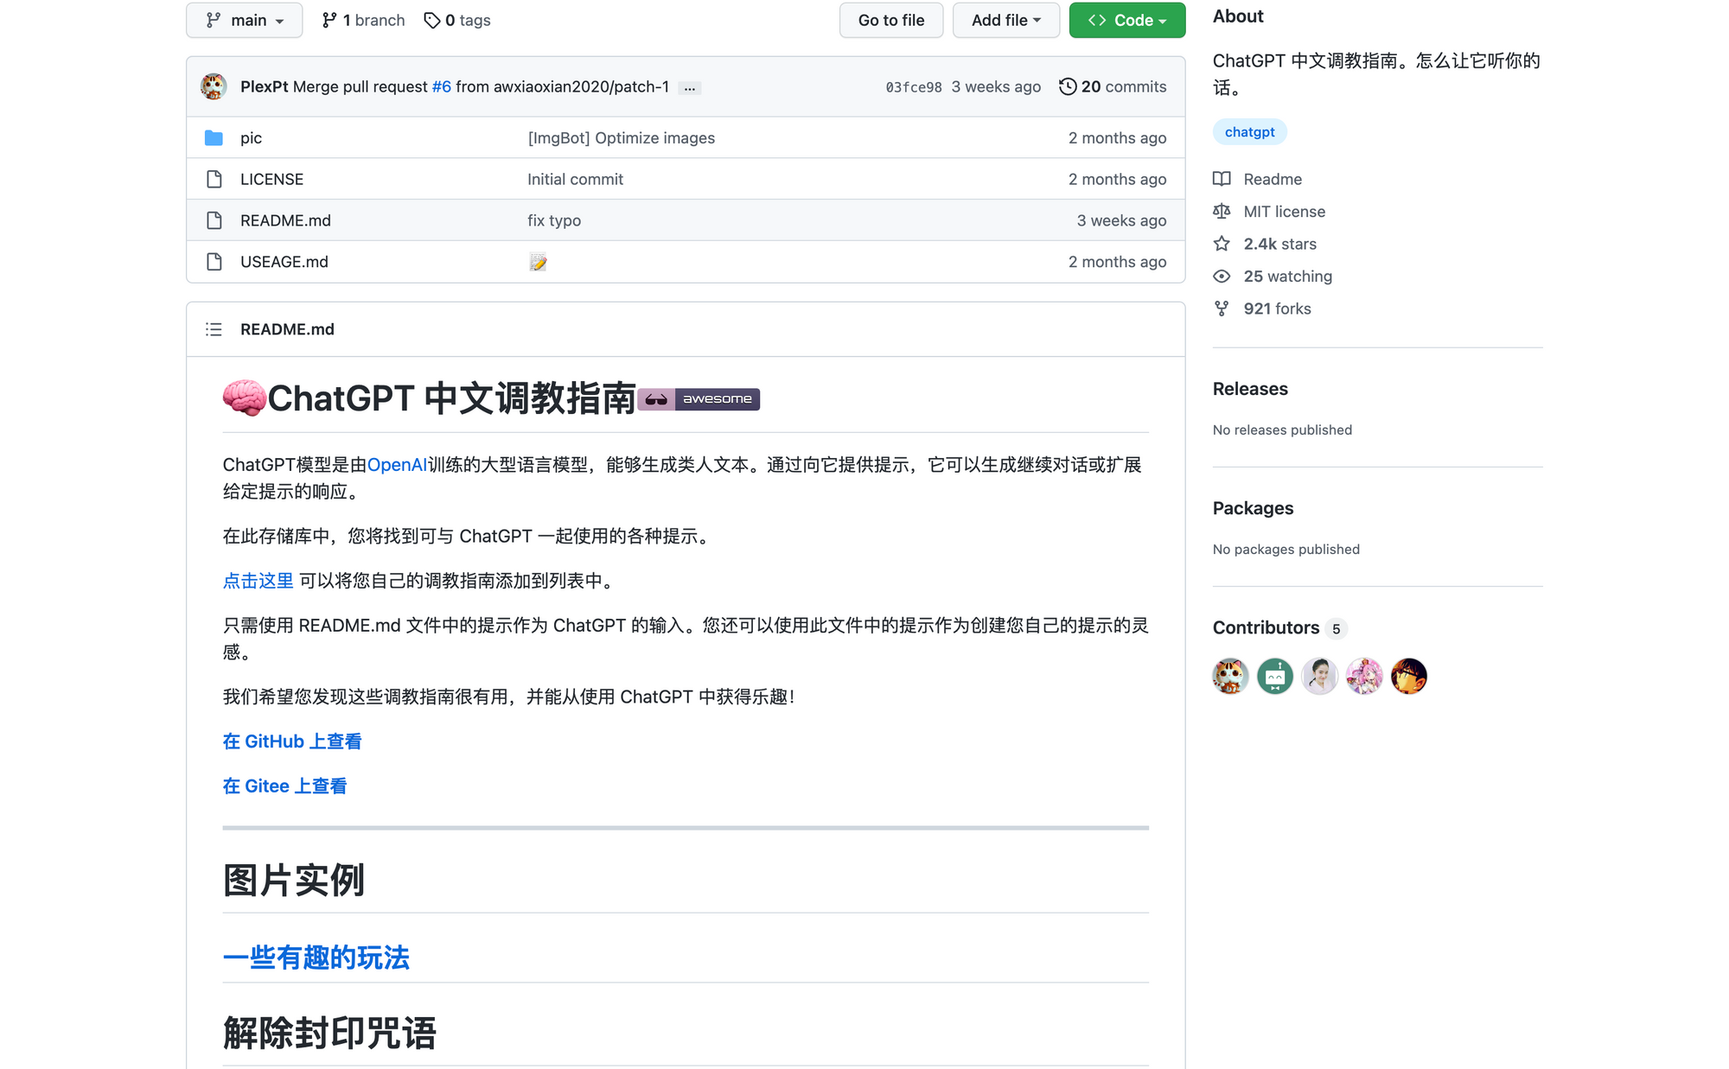The height and width of the screenshot is (1069, 1729).
Task: Click the Readme book icon
Action: coord(1222,179)
